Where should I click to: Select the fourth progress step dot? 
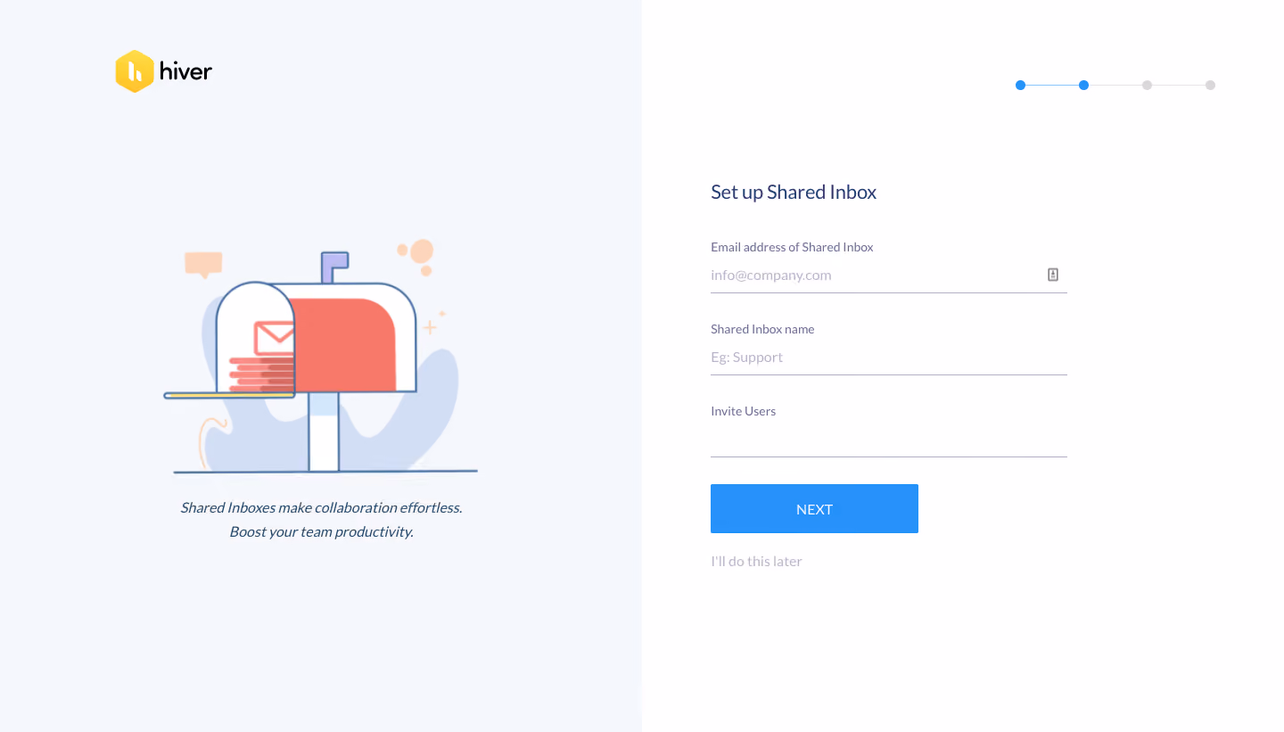(x=1210, y=86)
